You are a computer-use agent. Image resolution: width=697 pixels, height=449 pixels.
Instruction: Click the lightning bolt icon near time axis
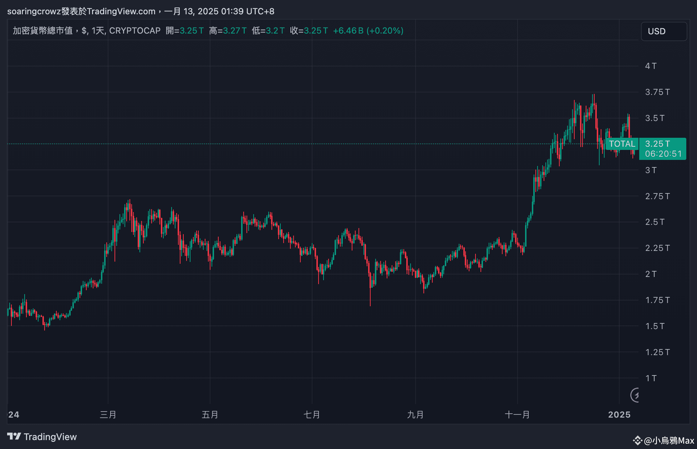(x=635, y=395)
